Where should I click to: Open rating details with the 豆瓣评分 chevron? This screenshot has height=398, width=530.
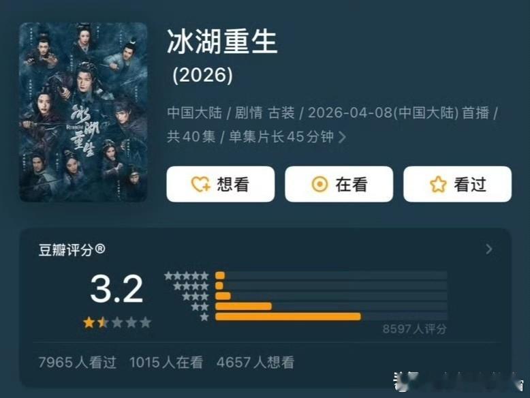488,249
